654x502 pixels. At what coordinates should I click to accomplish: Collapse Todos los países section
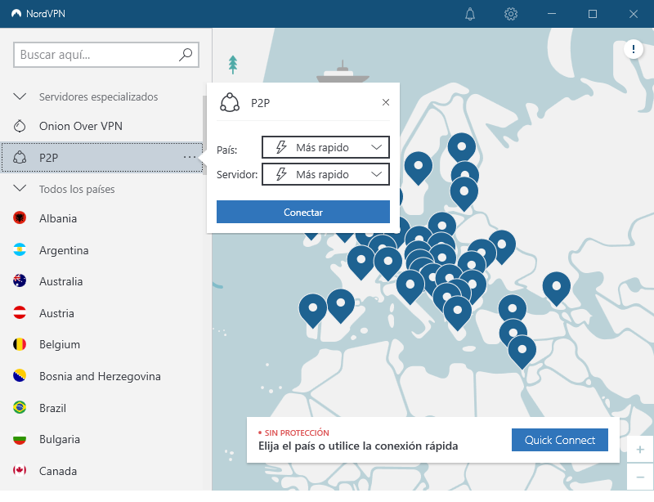(20, 189)
